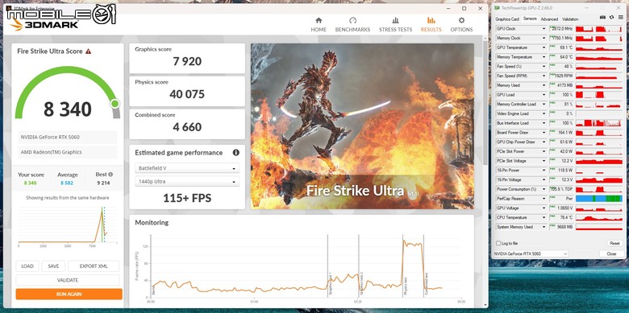Click the PerfCap Reason color bar graph
This screenshot has width=629, height=313.
pos(599,199)
